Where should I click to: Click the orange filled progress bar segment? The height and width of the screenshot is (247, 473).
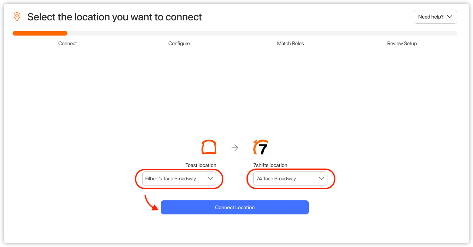(40, 33)
